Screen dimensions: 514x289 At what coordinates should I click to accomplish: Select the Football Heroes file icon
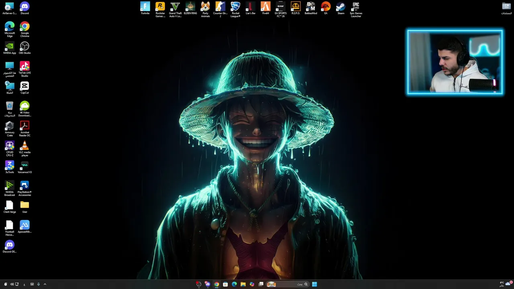(10, 228)
